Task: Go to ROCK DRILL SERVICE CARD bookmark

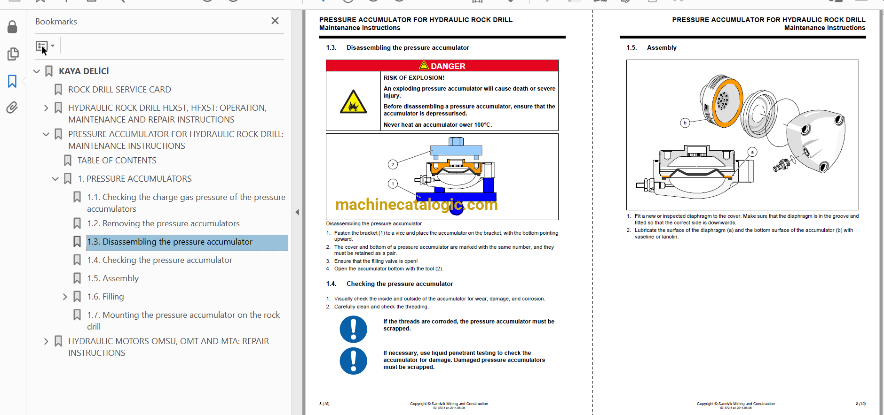Action: point(119,90)
